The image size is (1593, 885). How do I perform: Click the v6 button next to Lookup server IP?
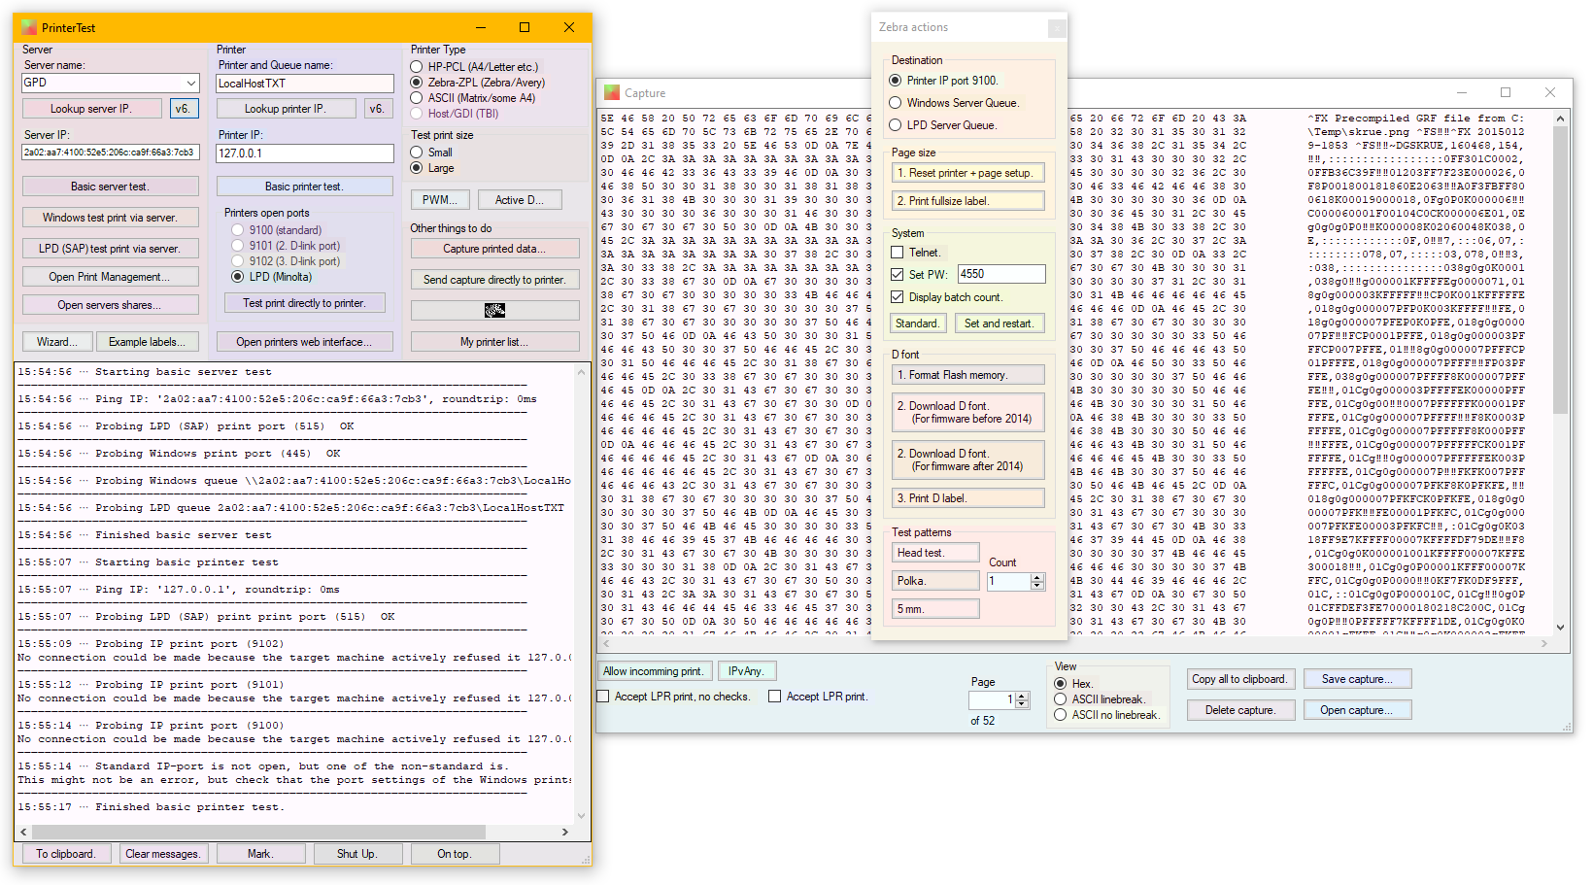pos(184,109)
